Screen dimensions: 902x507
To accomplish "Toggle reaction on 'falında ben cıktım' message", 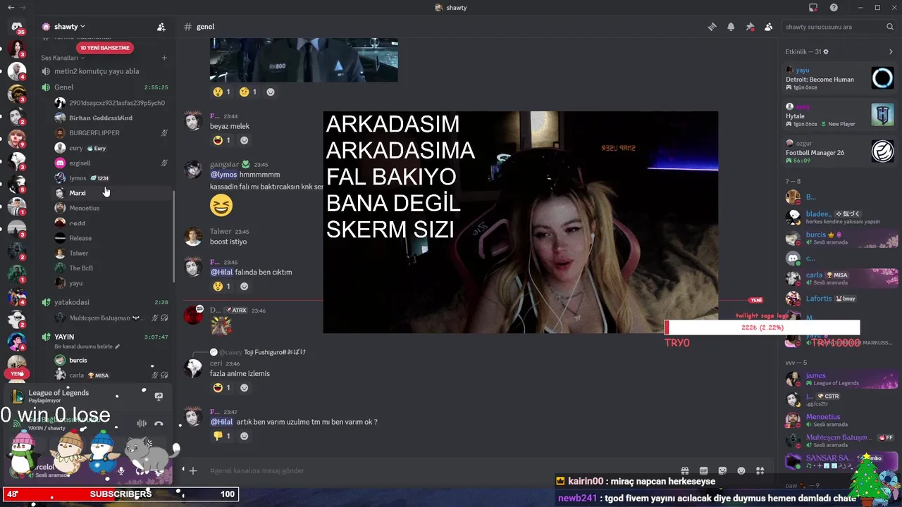I will coord(222,286).
